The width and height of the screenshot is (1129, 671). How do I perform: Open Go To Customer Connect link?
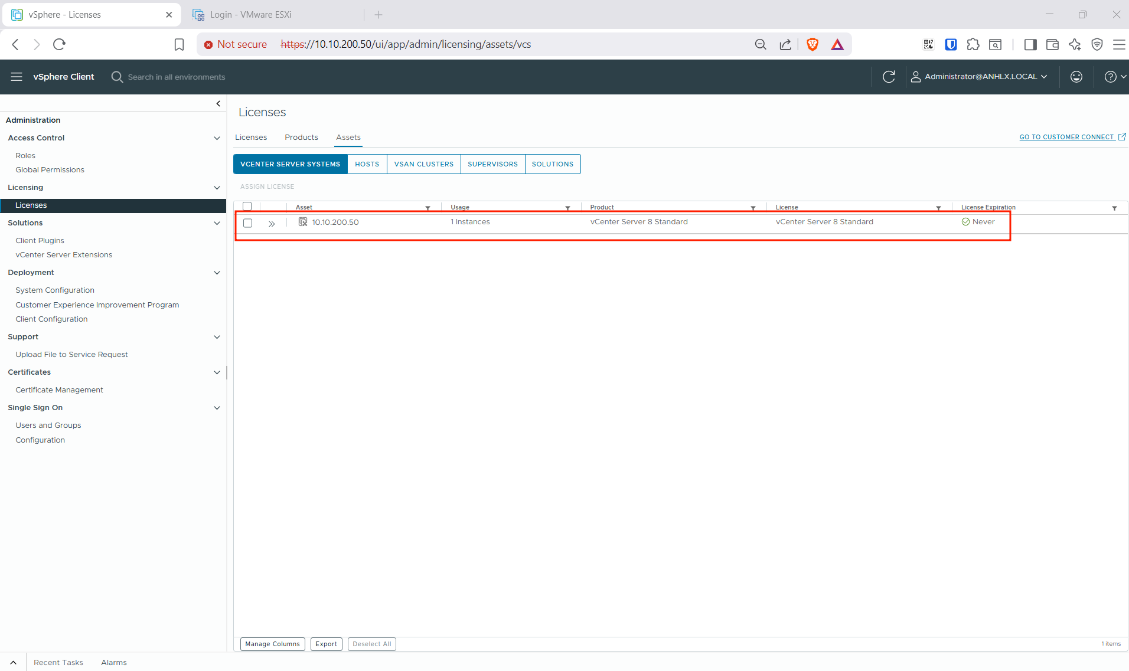point(1072,137)
